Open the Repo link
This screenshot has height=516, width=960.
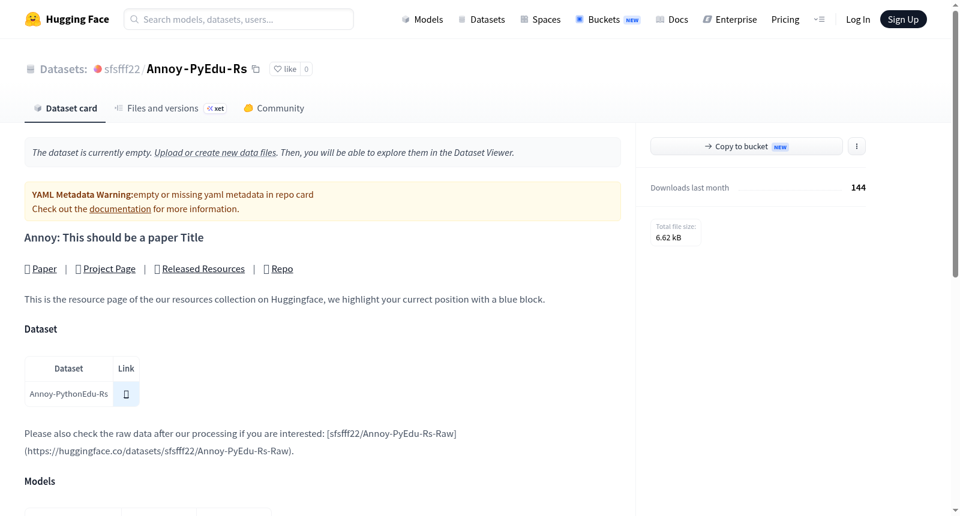tap(282, 269)
